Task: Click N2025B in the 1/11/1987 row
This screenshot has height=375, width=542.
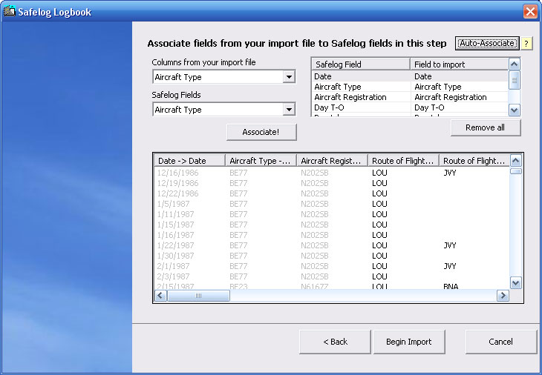Action: [x=314, y=214]
